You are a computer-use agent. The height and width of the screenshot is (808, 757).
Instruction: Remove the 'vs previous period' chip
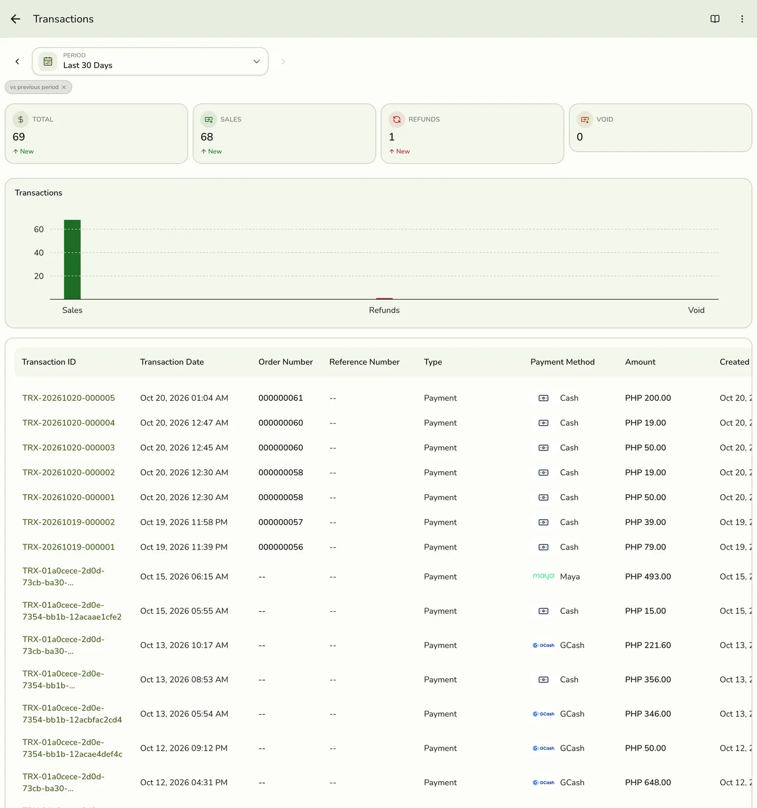click(64, 87)
